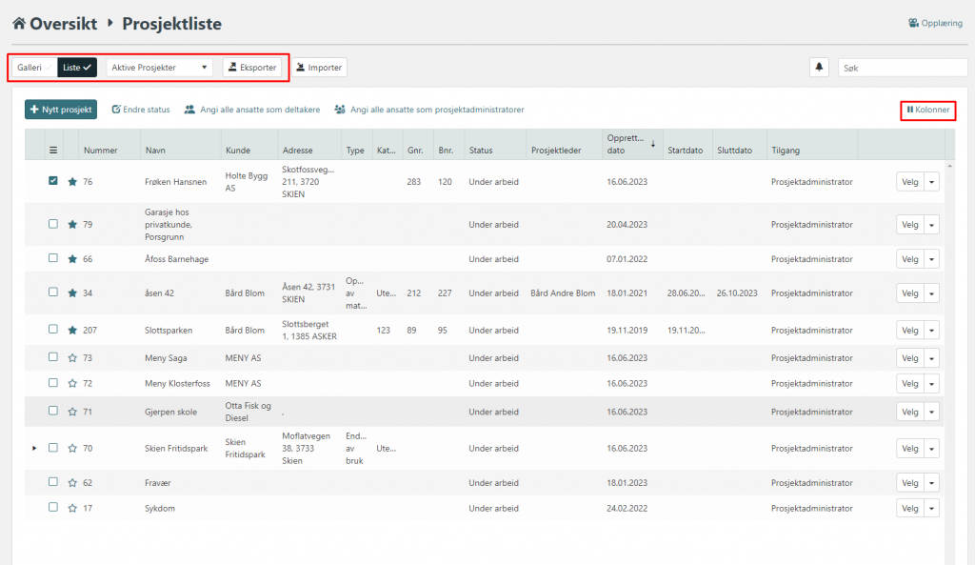Expand the Skien Fritidspark row arrow
The width and height of the screenshot is (975, 565).
coord(35,448)
